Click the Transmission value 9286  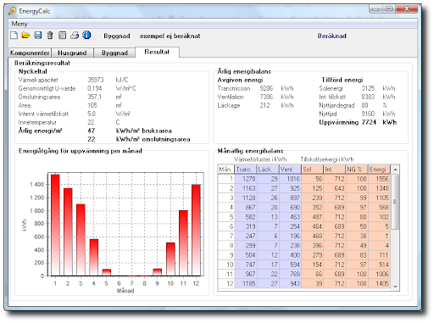[266, 88]
